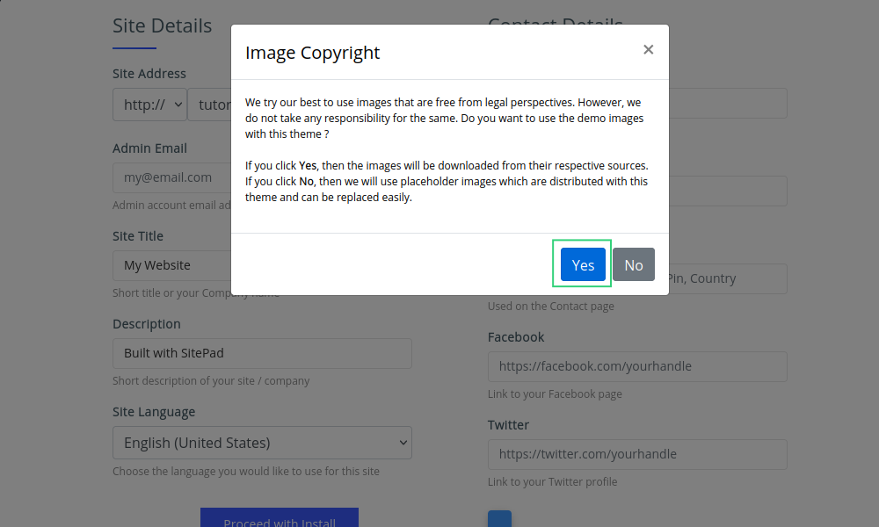Viewport: 879px width, 527px height.
Task: Choose No for placeholder images
Action: (x=633, y=264)
